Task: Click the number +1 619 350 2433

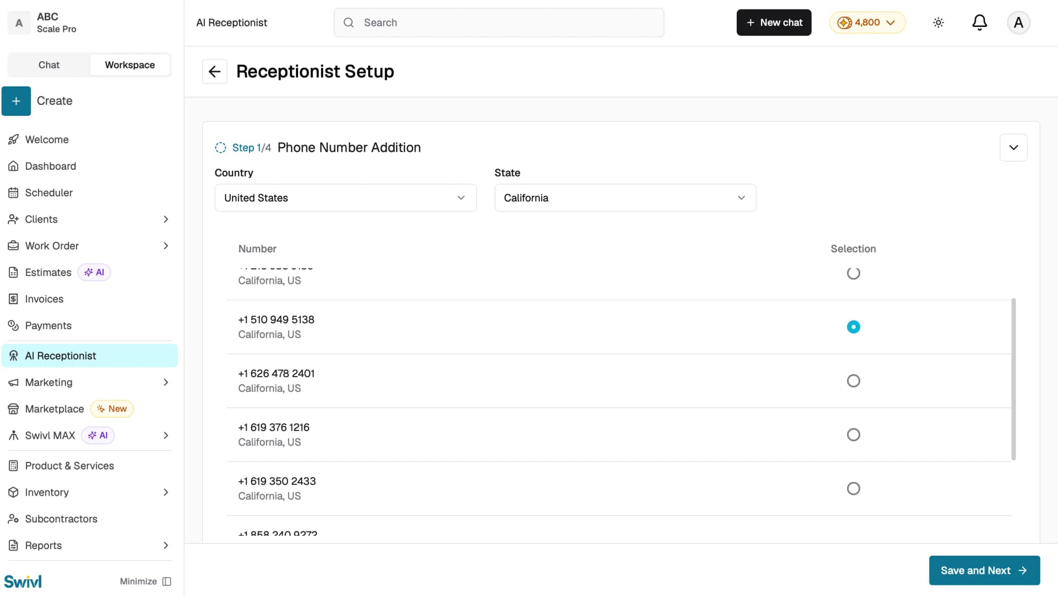Action: [x=277, y=481]
